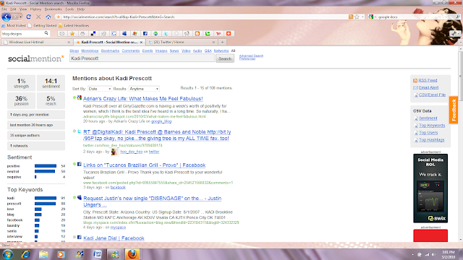Open the Email Alert link
Viewport: 463px width, 260px height.
[x=428, y=87]
